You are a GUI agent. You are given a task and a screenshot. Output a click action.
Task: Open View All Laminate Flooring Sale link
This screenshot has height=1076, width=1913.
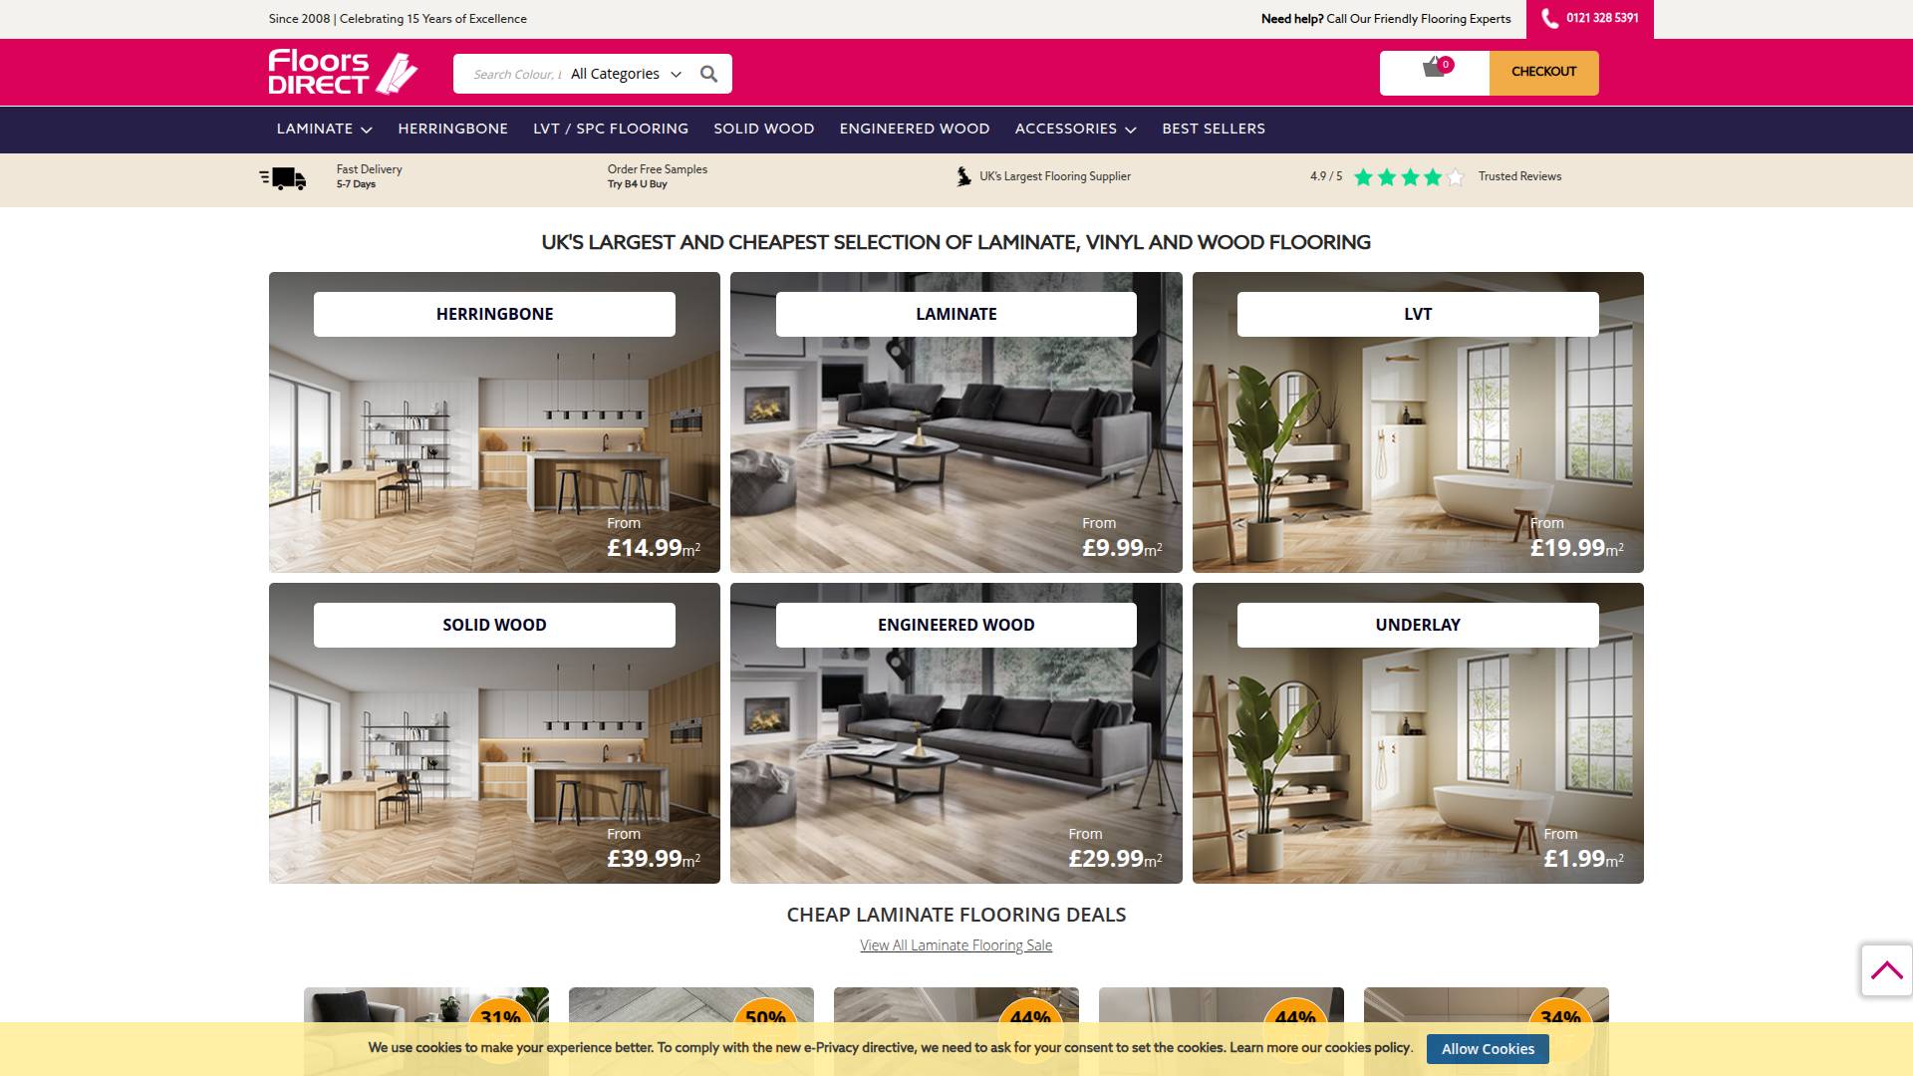(x=955, y=944)
